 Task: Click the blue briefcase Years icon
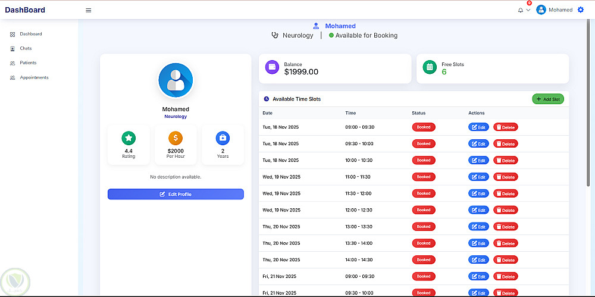click(223, 138)
